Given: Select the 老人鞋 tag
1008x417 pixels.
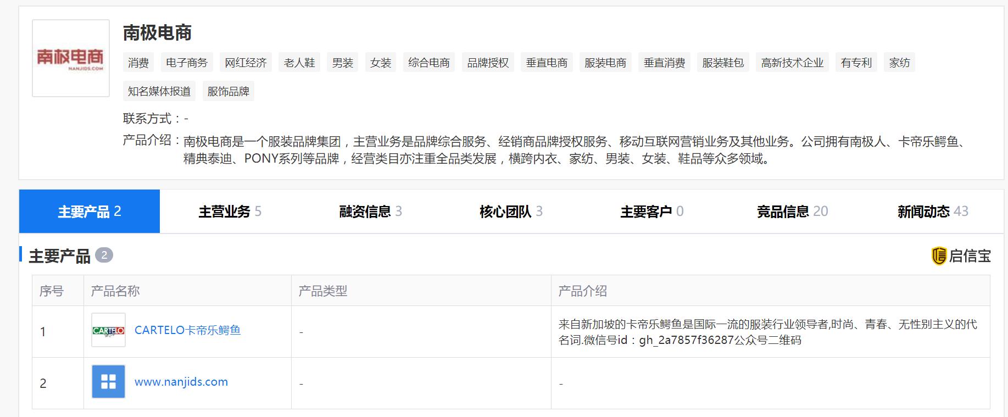Looking at the screenshot, I should click(x=299, y=63).
